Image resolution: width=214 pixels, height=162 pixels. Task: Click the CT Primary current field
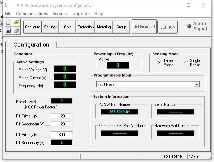pos(62,135)
